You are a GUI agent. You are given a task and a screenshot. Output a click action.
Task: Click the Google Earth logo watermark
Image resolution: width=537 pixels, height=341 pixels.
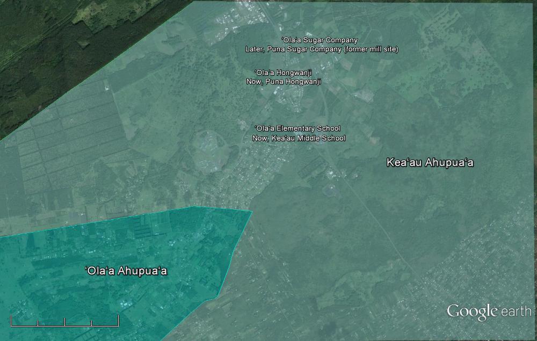click(x=489, y=311)
